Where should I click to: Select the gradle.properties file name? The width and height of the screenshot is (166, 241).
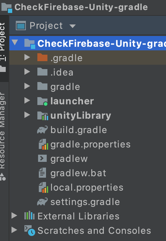[x=90, y=145]
